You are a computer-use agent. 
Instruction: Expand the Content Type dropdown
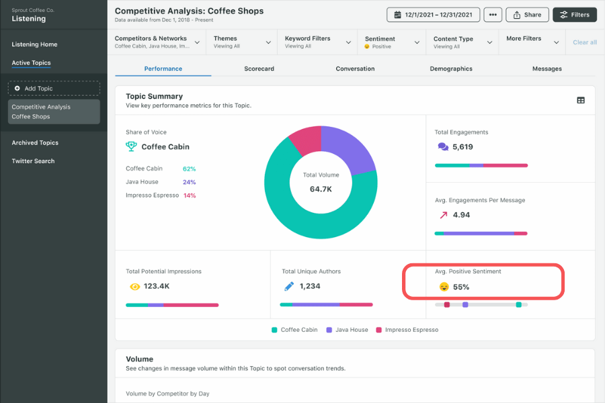click(x=489, y=42)
